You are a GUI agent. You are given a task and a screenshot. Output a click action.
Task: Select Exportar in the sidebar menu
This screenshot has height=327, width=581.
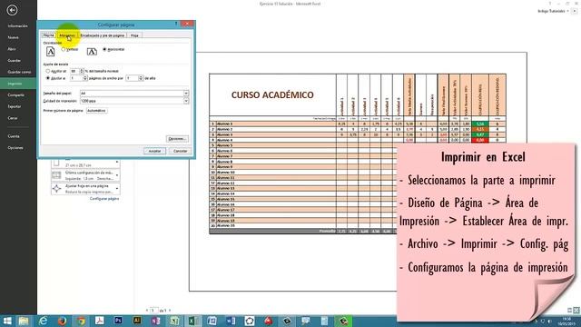[x=15, y=106]
